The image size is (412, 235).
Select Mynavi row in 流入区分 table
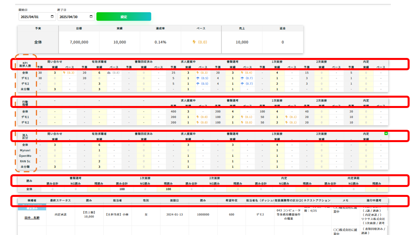25,150
